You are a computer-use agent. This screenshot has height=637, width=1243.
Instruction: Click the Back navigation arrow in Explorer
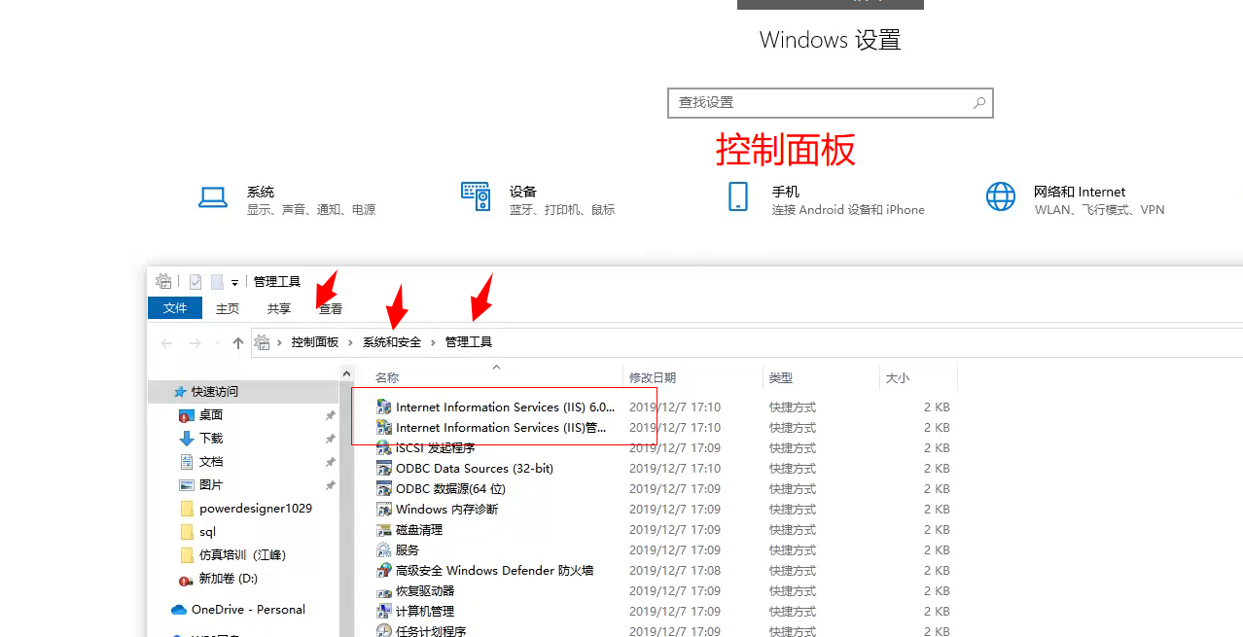tap(166, 342)
